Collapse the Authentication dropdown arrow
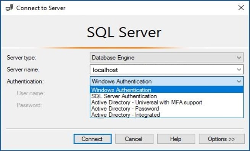The image size is (250, 151). coord(239,81)
